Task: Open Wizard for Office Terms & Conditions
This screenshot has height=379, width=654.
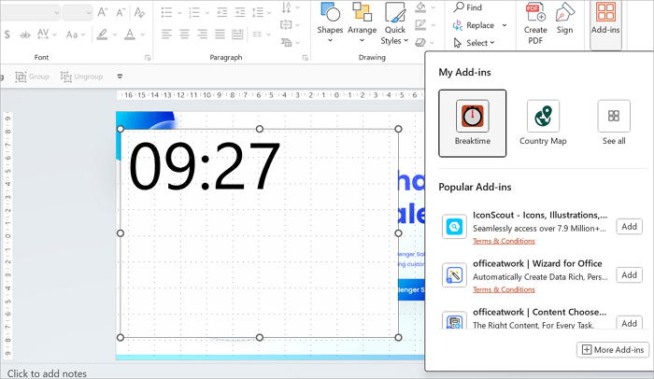Action: 504,289
